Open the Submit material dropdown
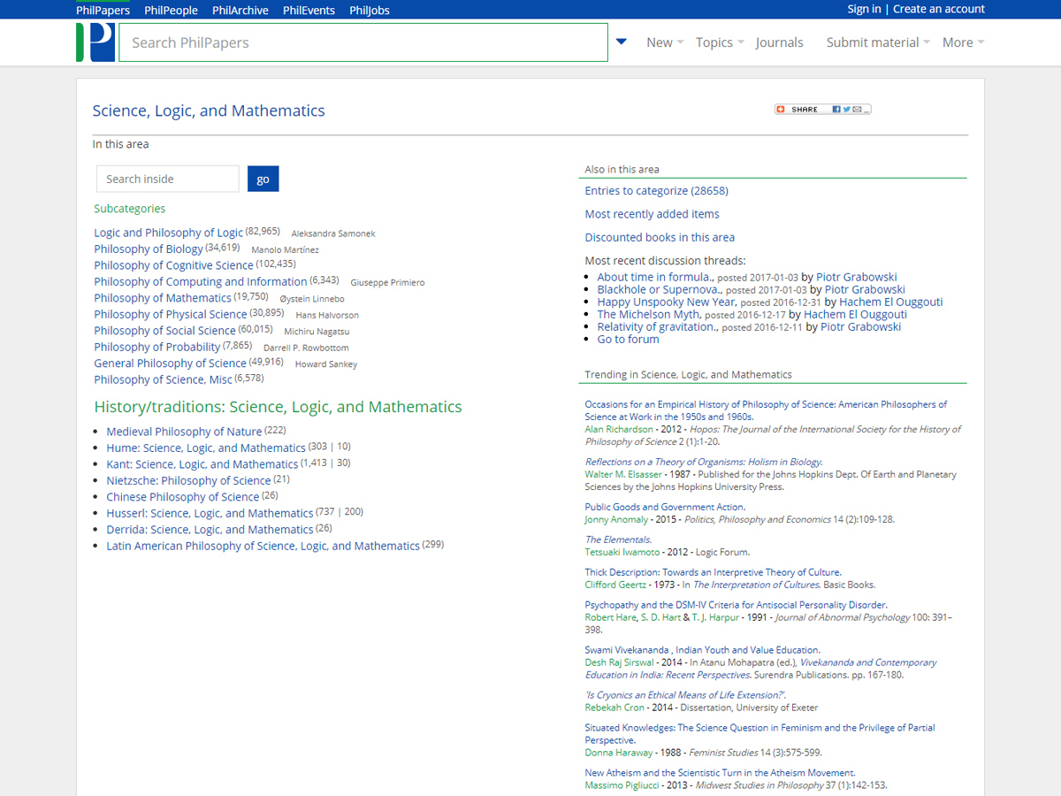Image resolution: width=1061 pixels, height=796 pixels. 875,42
